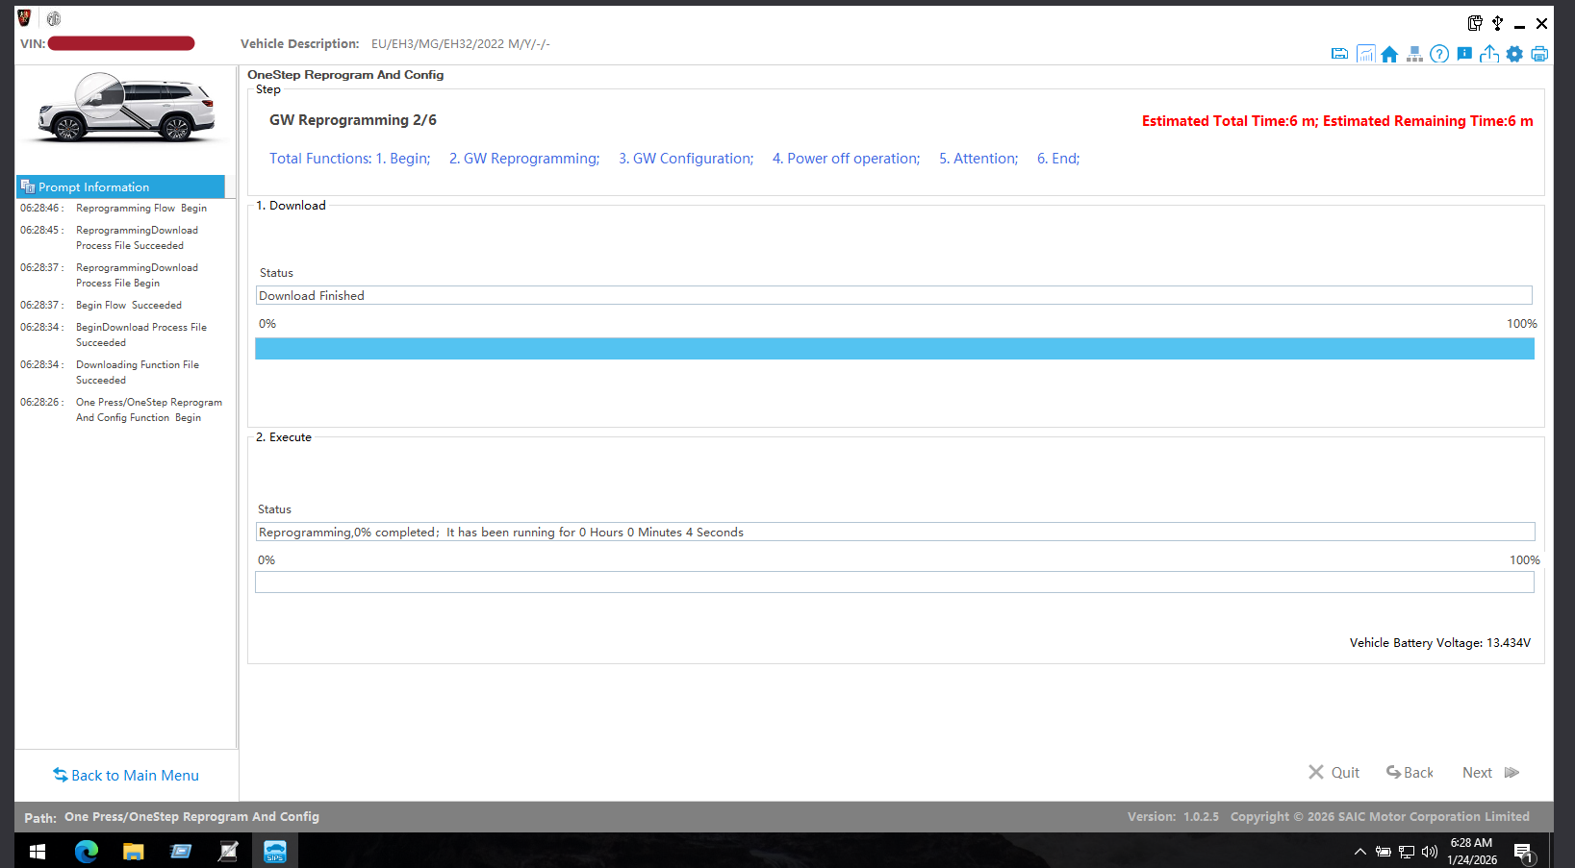
Task: Click the Download progress bar
Action: (x=894, y=349)
